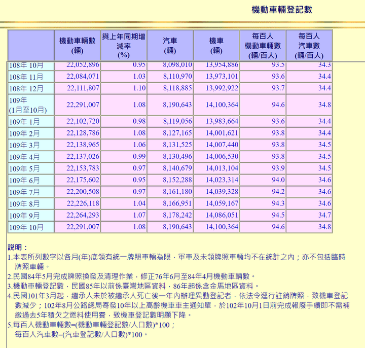Click the row label 109年 4月
The height and width of the screenshot is (348, 365).
coord(24,157)
